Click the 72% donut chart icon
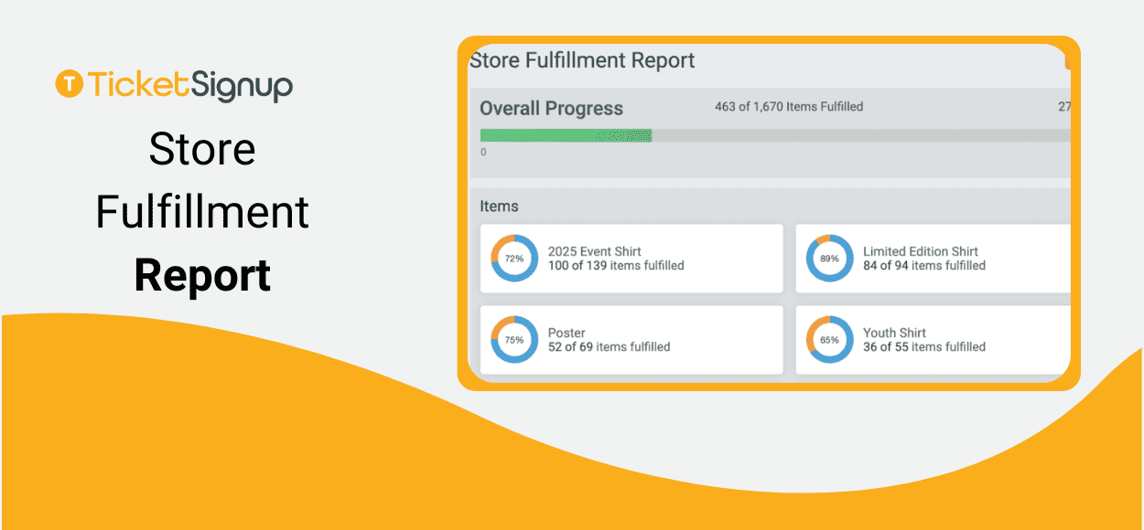The image size is (1144, 530). (514, 259)
